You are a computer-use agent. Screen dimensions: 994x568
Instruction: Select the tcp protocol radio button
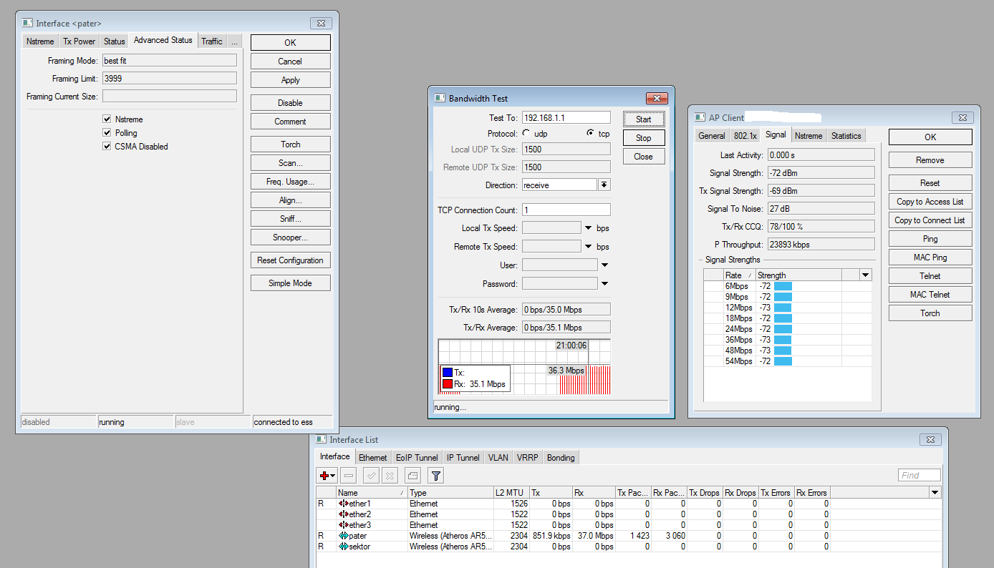590,133
